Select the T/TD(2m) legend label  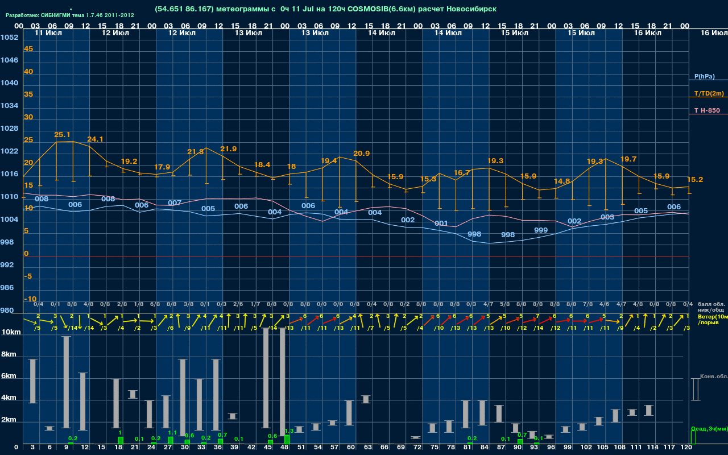point(709,93)
